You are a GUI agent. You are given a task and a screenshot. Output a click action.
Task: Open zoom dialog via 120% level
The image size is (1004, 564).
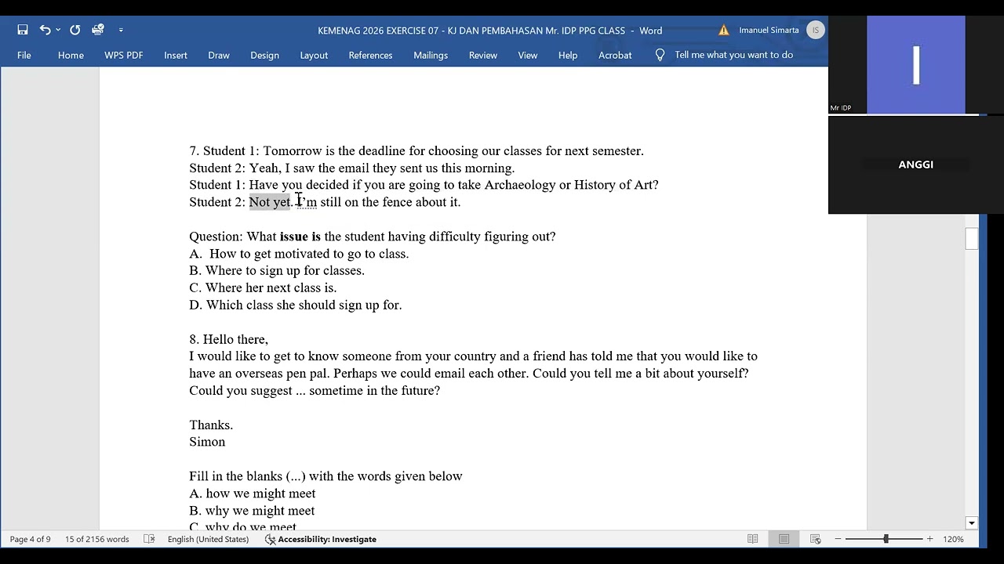[x=953, y=539]
